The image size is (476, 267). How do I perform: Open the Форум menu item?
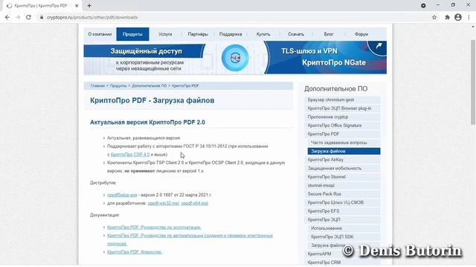pos(361,34)
